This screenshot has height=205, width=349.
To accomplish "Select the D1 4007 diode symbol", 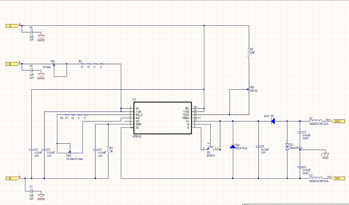I will click(x=273, y=121).
